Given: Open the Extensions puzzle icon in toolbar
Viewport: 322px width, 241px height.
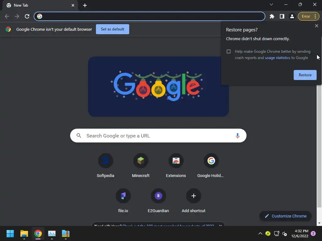Looking at the screenshot, I should click(272, 16).
